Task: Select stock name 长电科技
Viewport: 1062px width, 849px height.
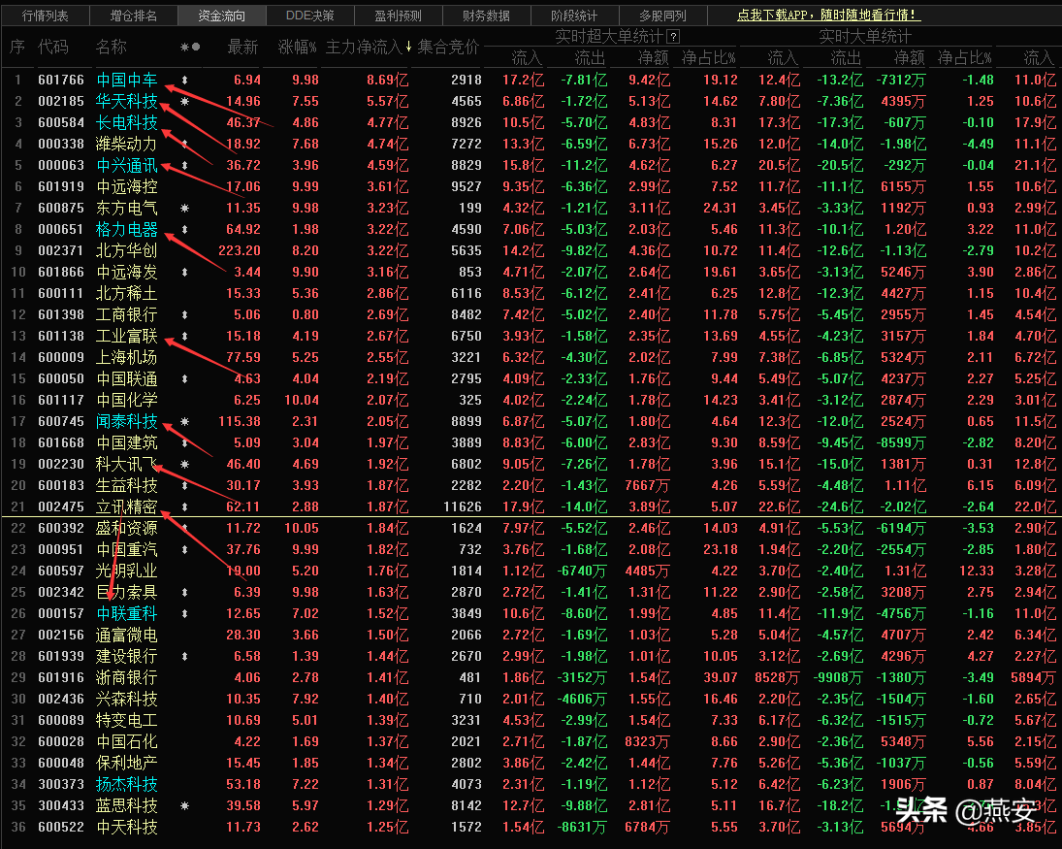Action: point(127,122)
